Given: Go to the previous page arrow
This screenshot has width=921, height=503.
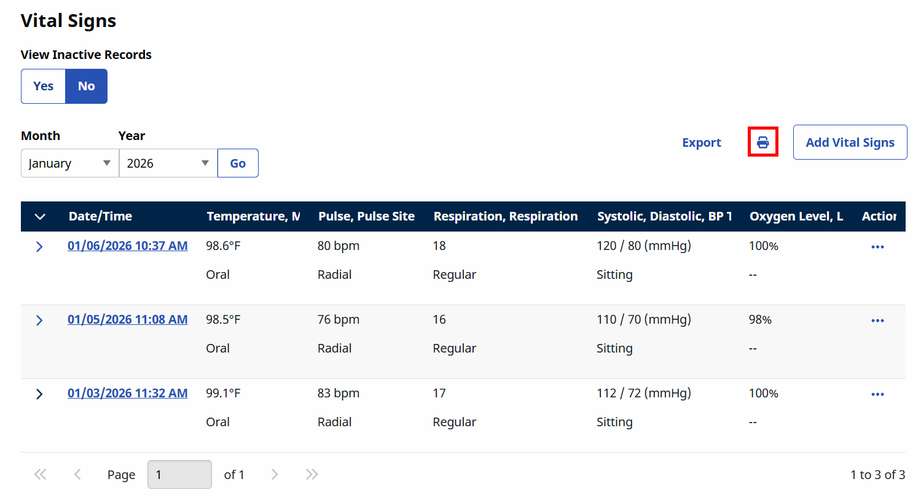Looking at the screenshot, I should coord(77,474).
